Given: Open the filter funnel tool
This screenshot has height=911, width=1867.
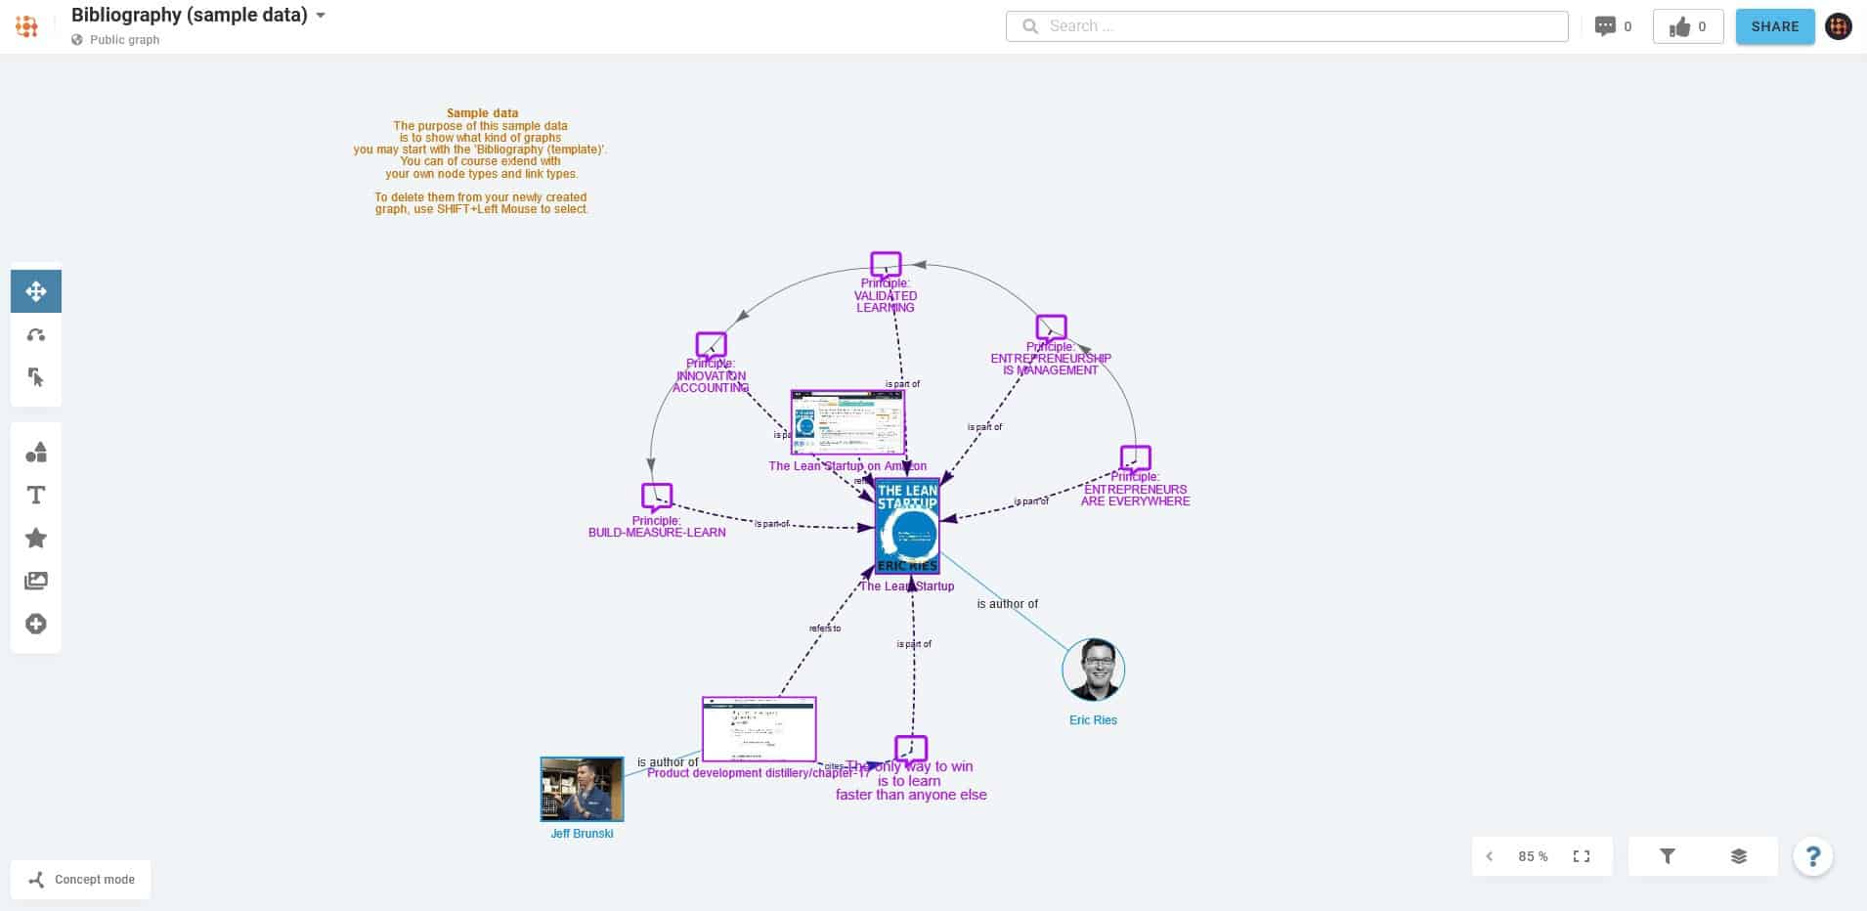Looking at the screenshot, I should coord(1668,856).
